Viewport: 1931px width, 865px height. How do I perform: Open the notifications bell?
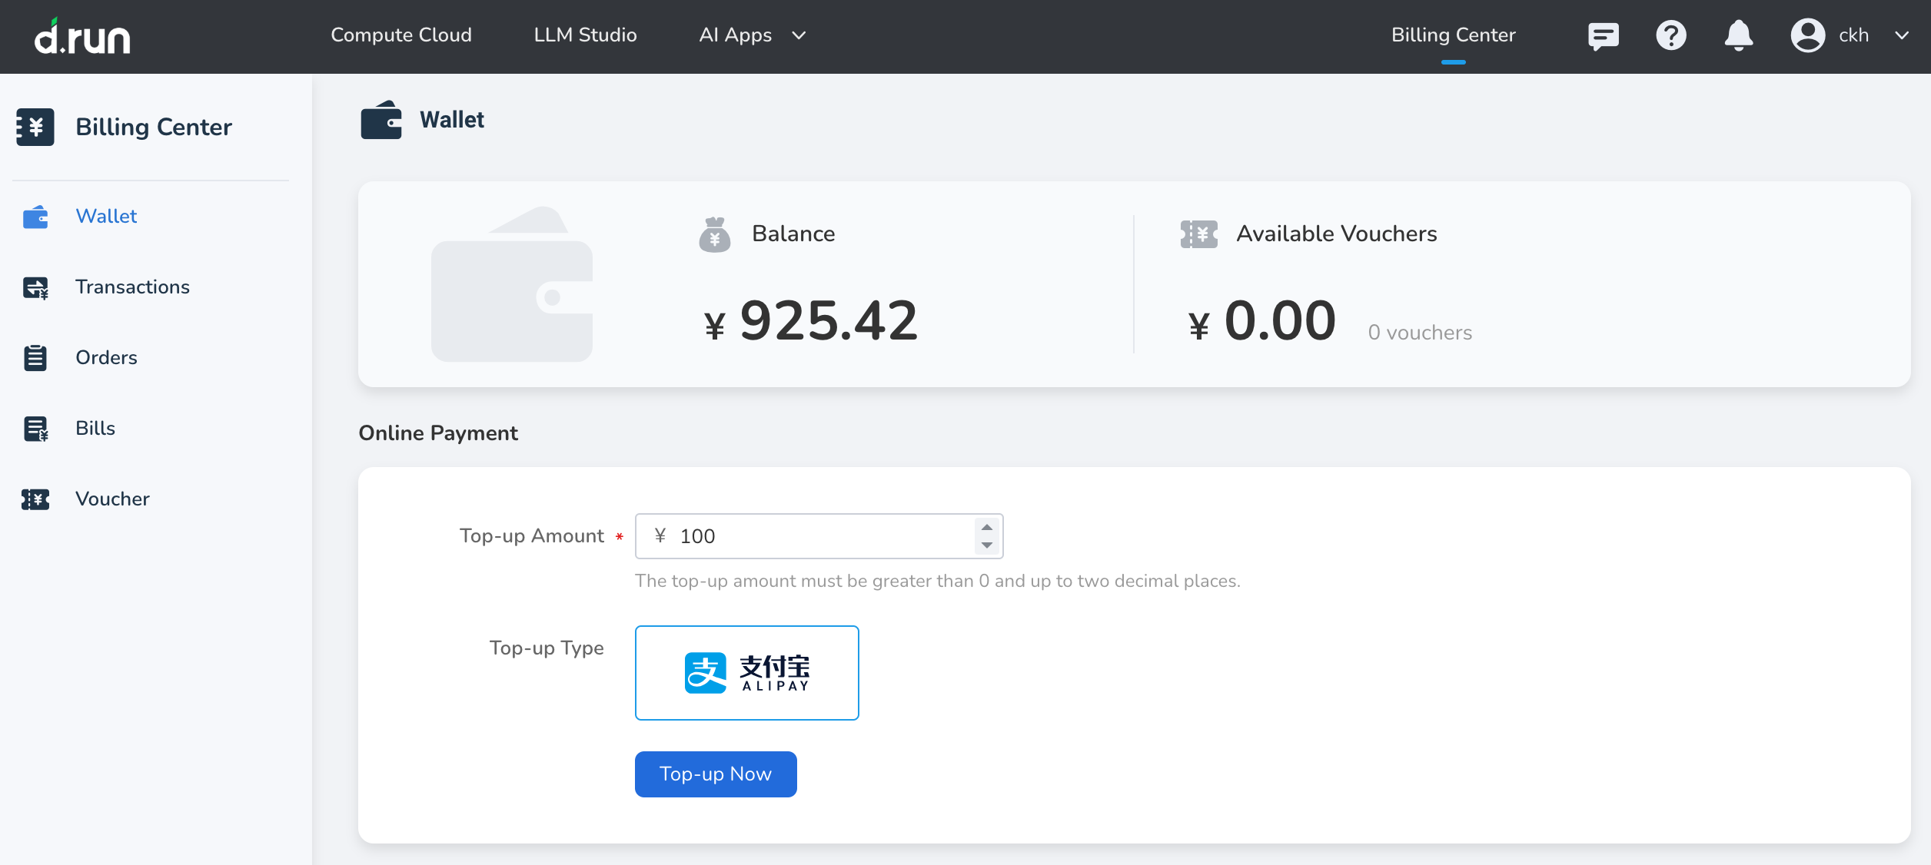coord(1738,35)
